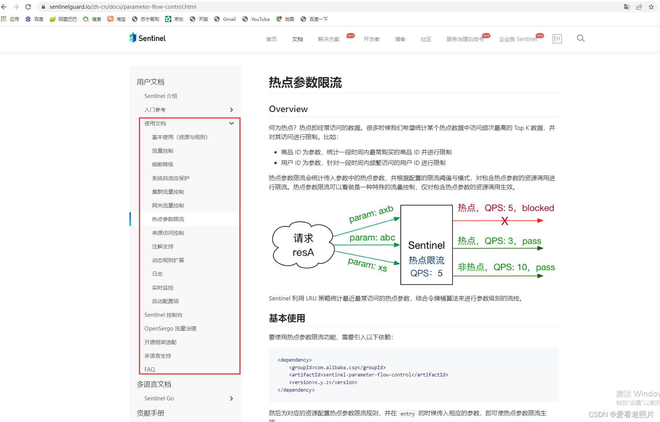The height and width of the screenshot is (422, 660).
Task: Open the 百度 bookmark
Action: tap(34, 19)
